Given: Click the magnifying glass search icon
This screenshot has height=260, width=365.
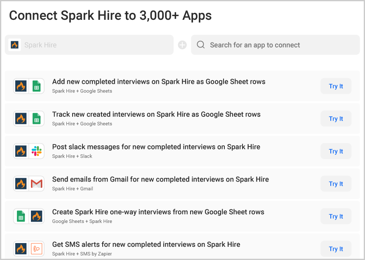Looking at the screenshot, I should pos(201,45).
